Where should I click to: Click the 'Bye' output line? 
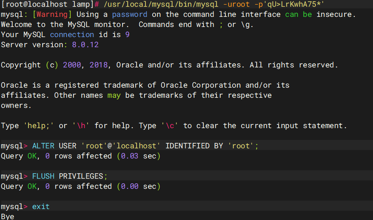point(8,217)
